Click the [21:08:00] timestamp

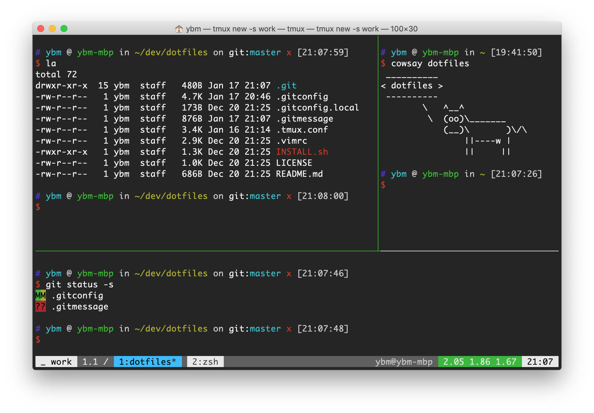[323, 196]
